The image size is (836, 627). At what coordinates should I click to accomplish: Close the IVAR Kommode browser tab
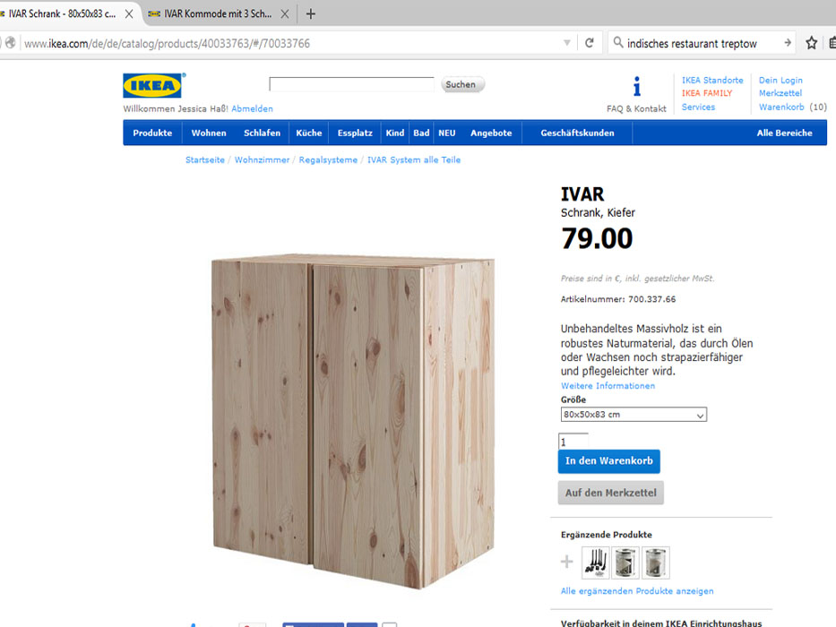pos(285,13)
